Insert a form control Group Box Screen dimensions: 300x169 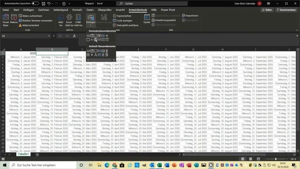click(88, 39)
